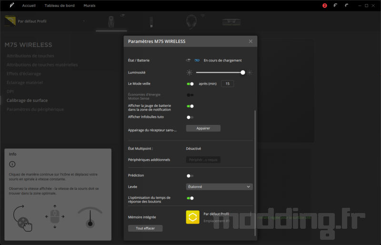381x245 pixels.
Task: Toggle the Prédiction switch
Action: [190, 176]
